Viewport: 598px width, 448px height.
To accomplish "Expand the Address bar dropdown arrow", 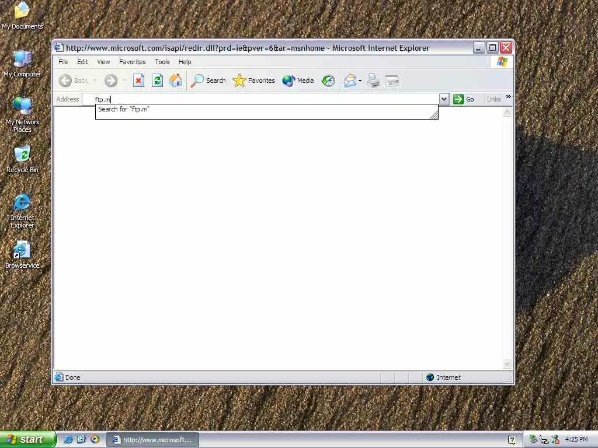I will click(444, 99).
